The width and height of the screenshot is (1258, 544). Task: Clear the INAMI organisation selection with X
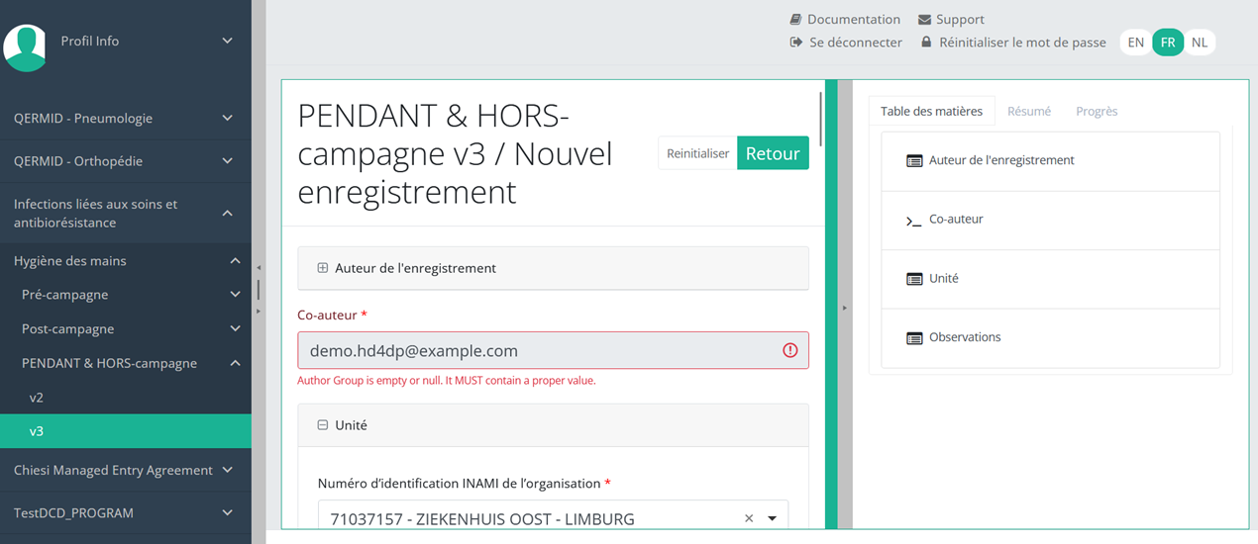749,518
